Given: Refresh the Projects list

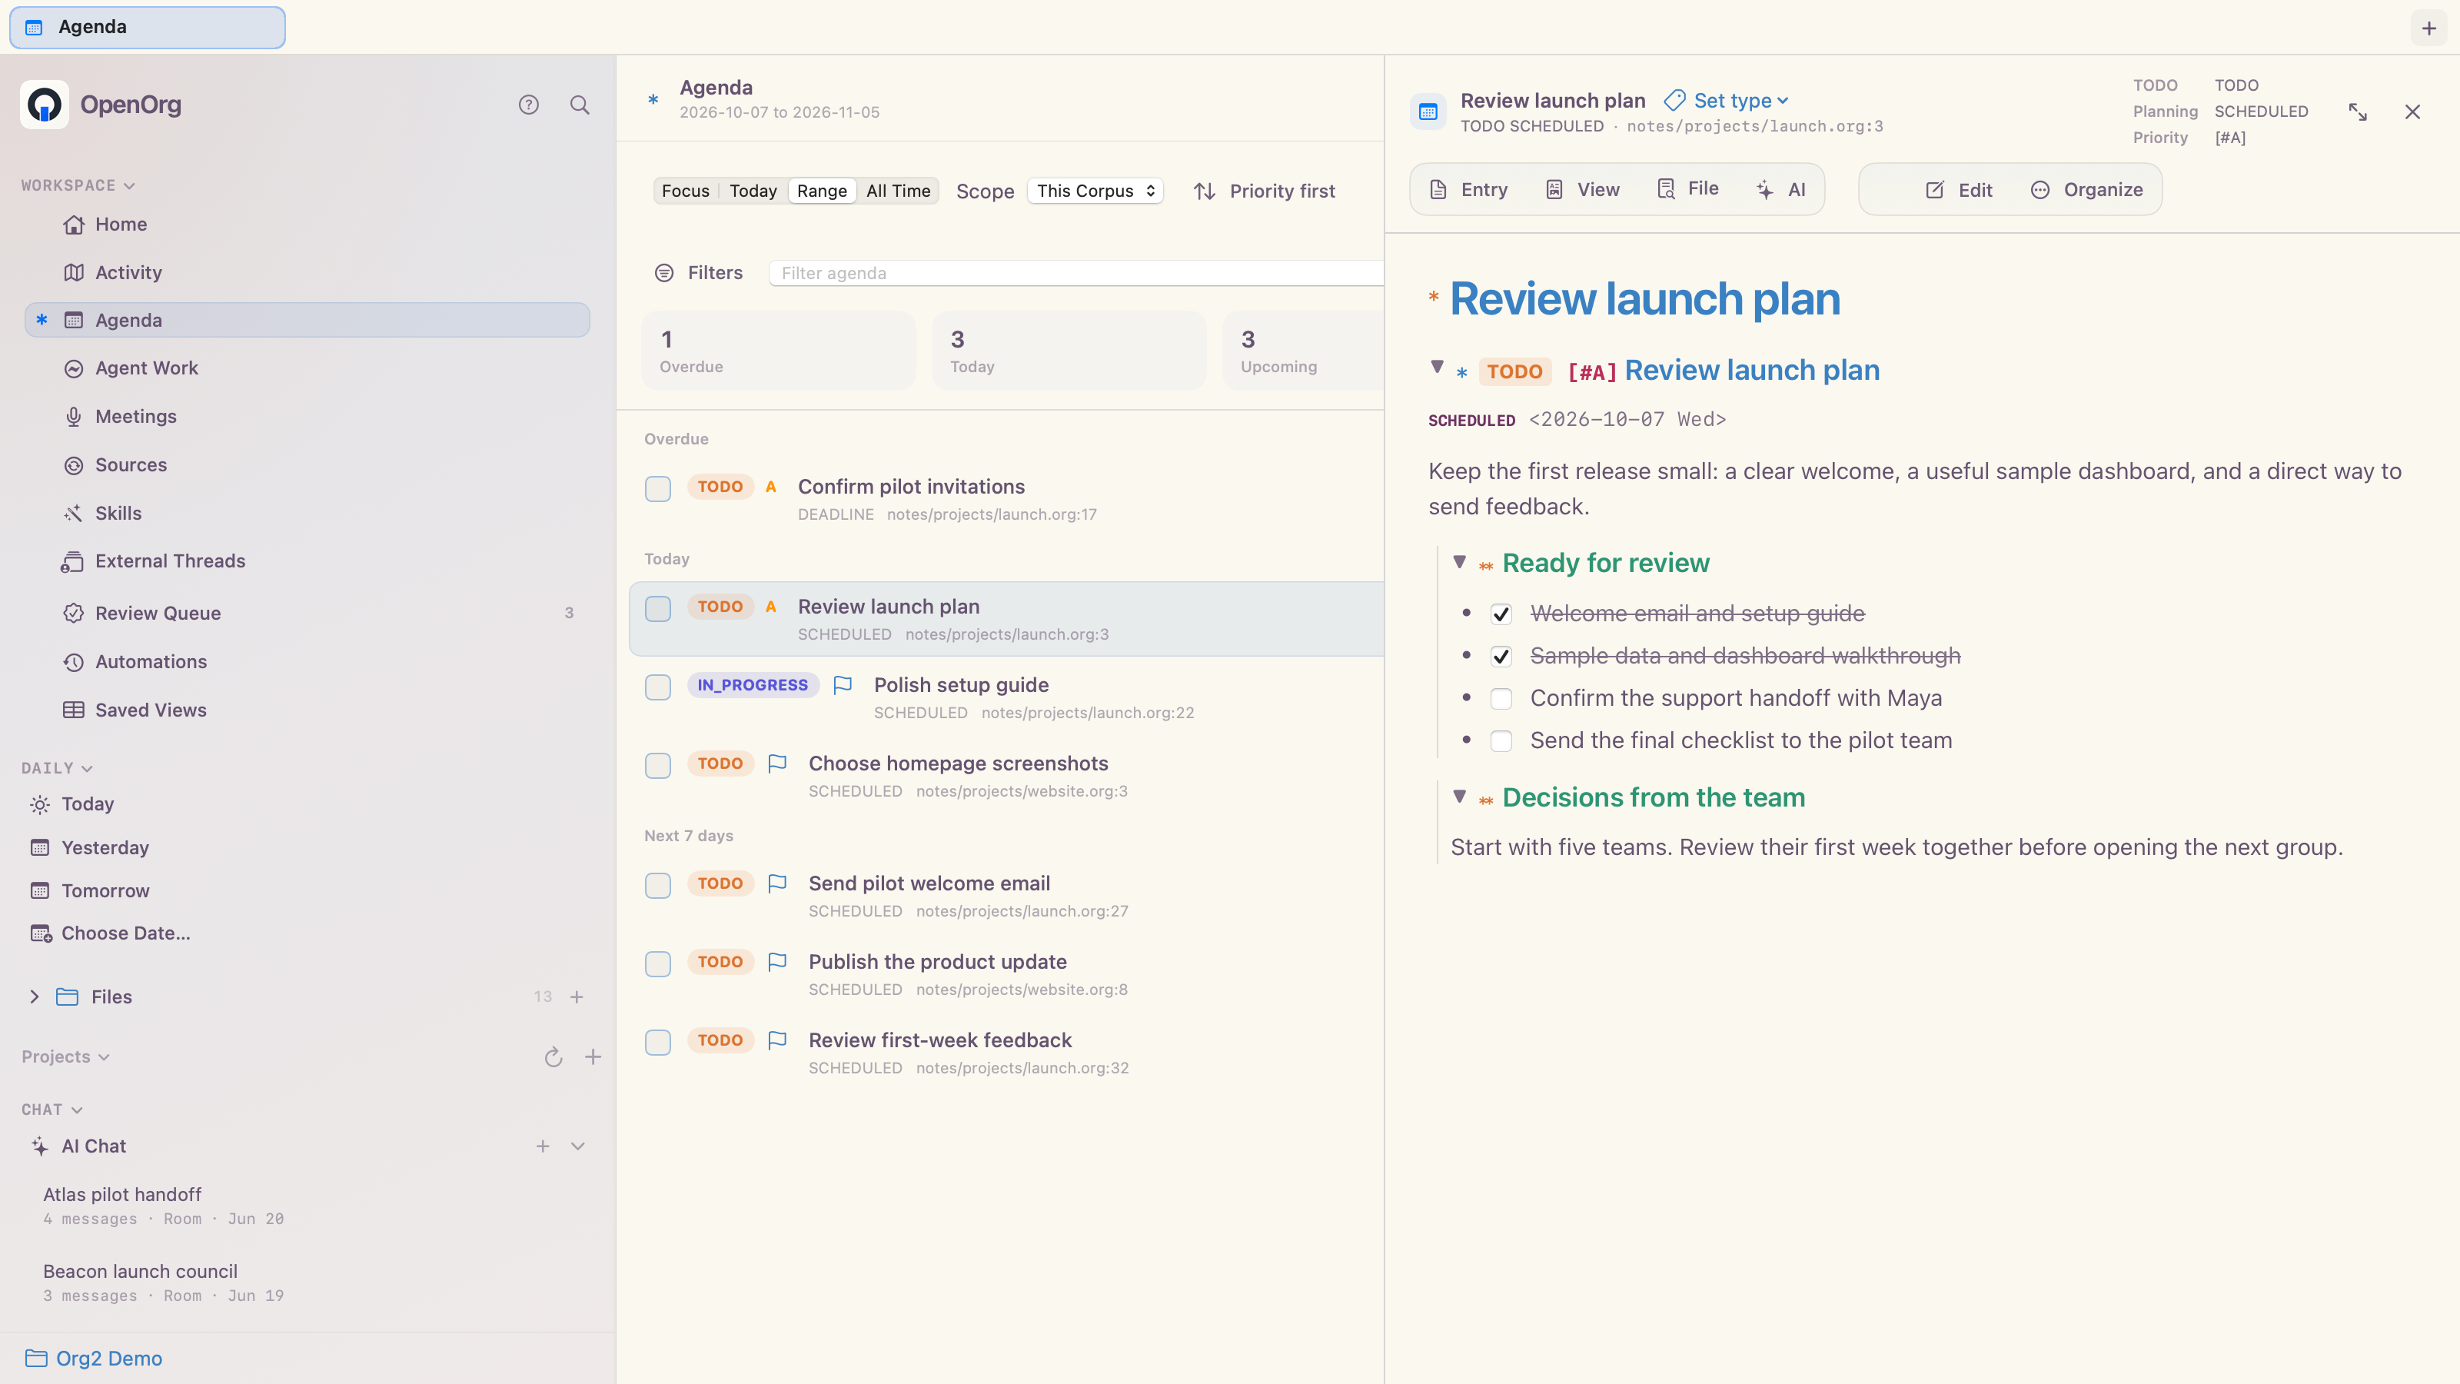Looking at the screenshot, I should (x=553, y=1057).
